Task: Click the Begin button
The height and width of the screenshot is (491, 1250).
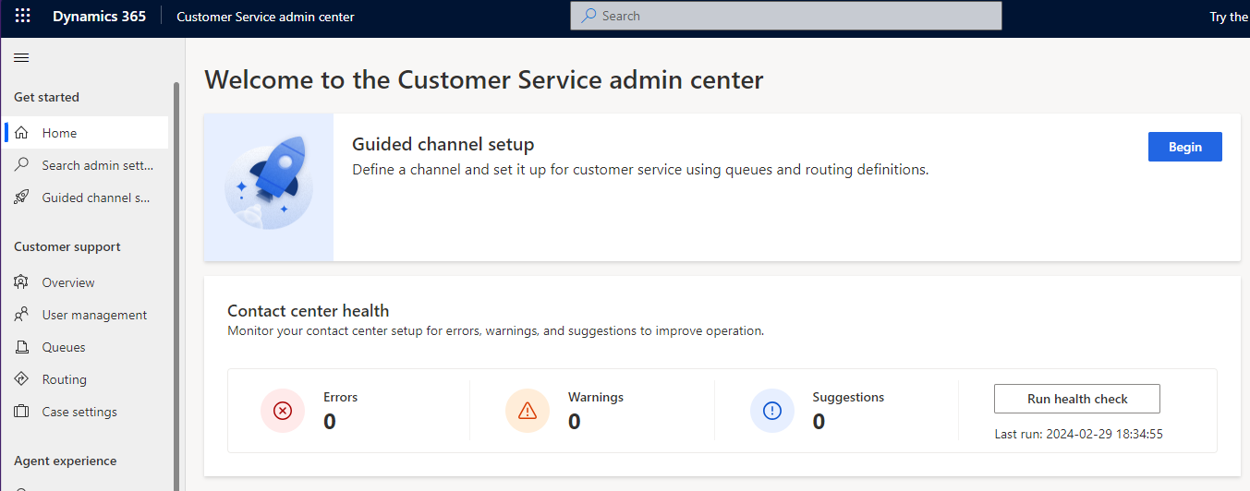Action: (1184, 147)
